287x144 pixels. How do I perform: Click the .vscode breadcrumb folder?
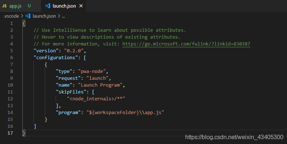click(x=11, y=16)
